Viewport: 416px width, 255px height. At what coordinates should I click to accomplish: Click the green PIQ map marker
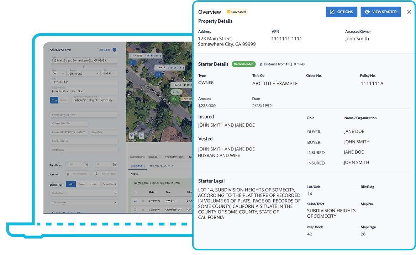[176, 92]
